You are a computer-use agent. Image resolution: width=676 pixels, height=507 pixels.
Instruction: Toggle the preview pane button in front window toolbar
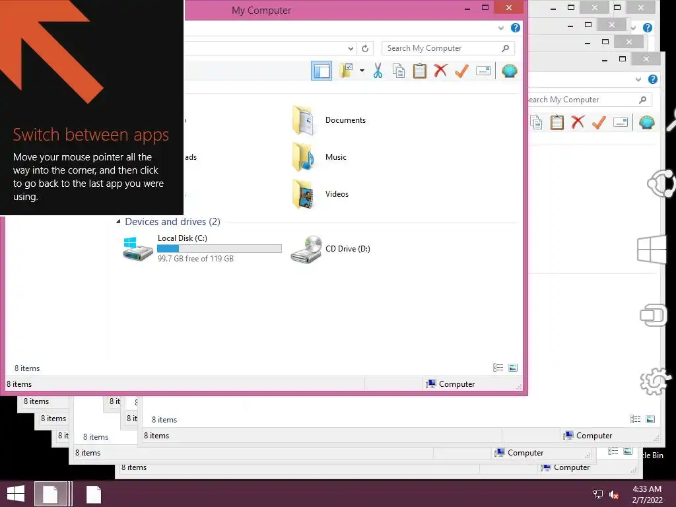click(x=321, y=71)
